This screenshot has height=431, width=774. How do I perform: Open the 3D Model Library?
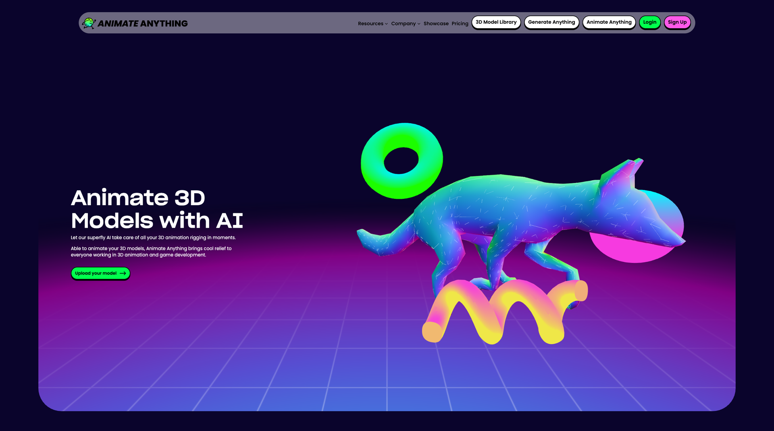496,22
